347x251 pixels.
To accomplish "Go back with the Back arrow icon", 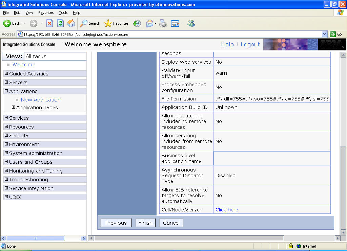I will pos(7,23).
